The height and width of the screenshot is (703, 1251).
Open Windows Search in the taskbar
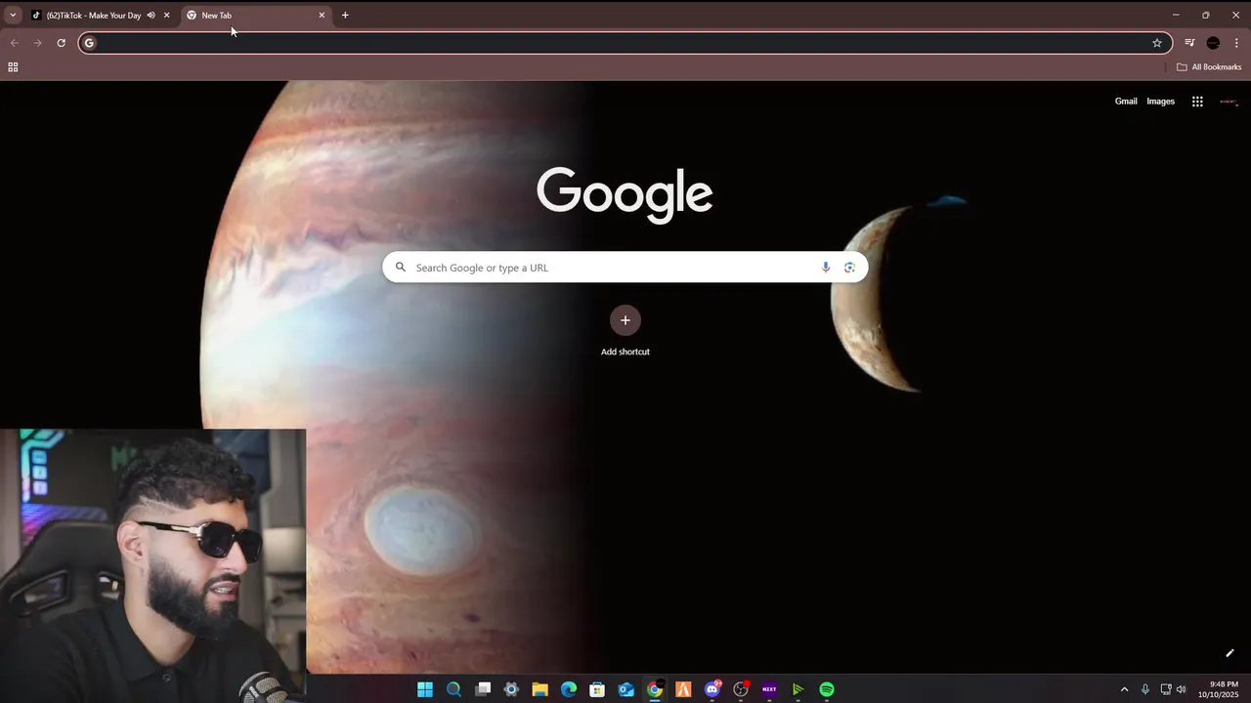point(453,689)
